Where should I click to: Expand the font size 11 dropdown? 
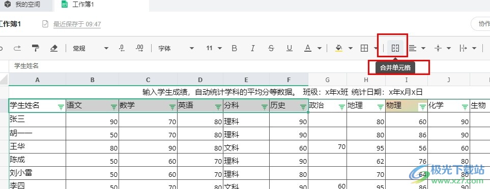point(214,48)
